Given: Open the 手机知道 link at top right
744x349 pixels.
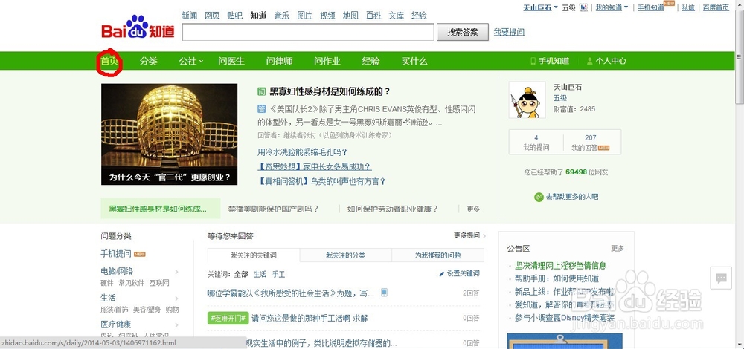Looking at the screenshot, I should pos(650,7).
